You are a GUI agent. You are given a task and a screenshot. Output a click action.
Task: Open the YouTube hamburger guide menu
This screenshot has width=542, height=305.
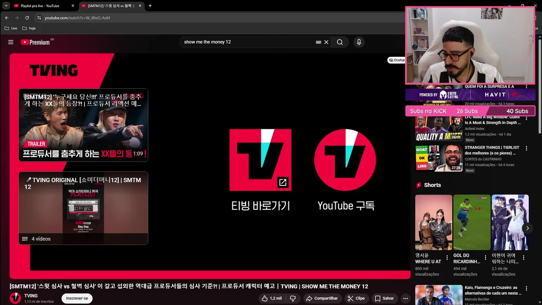pos(11,42)
